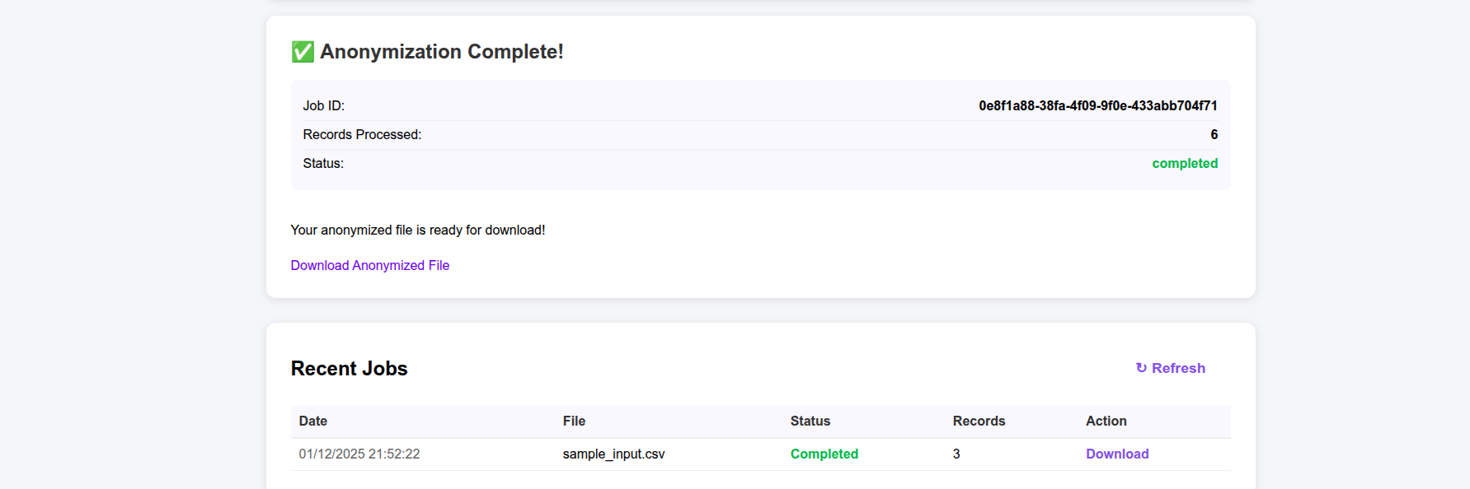This screenshot has height=489, width=1470.
Task: Select the sample_input.csv file name
Action: (x=613, y=454)
